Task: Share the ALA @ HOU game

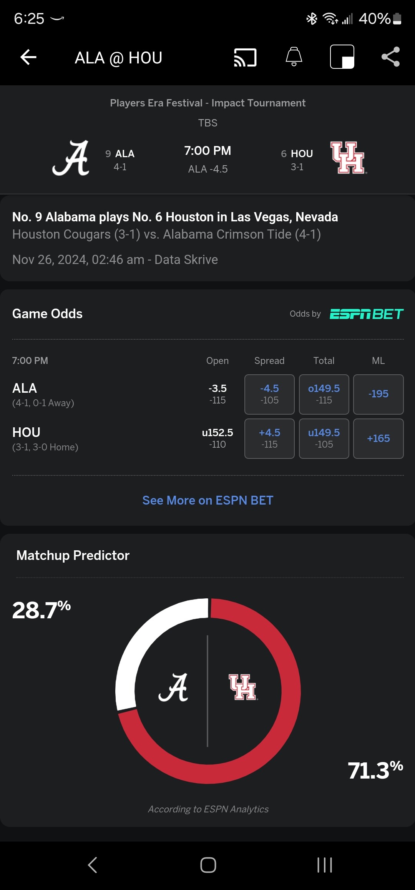Action: (391, 57)
